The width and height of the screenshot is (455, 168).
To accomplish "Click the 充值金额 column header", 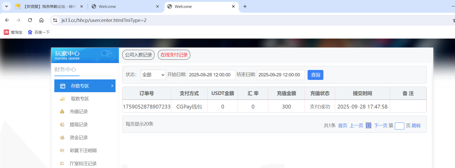I will 286,93.
